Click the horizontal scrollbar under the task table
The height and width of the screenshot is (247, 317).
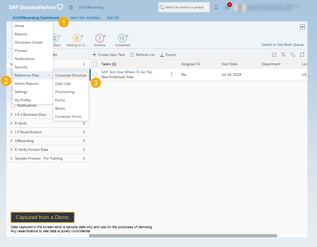pos(183,235)
